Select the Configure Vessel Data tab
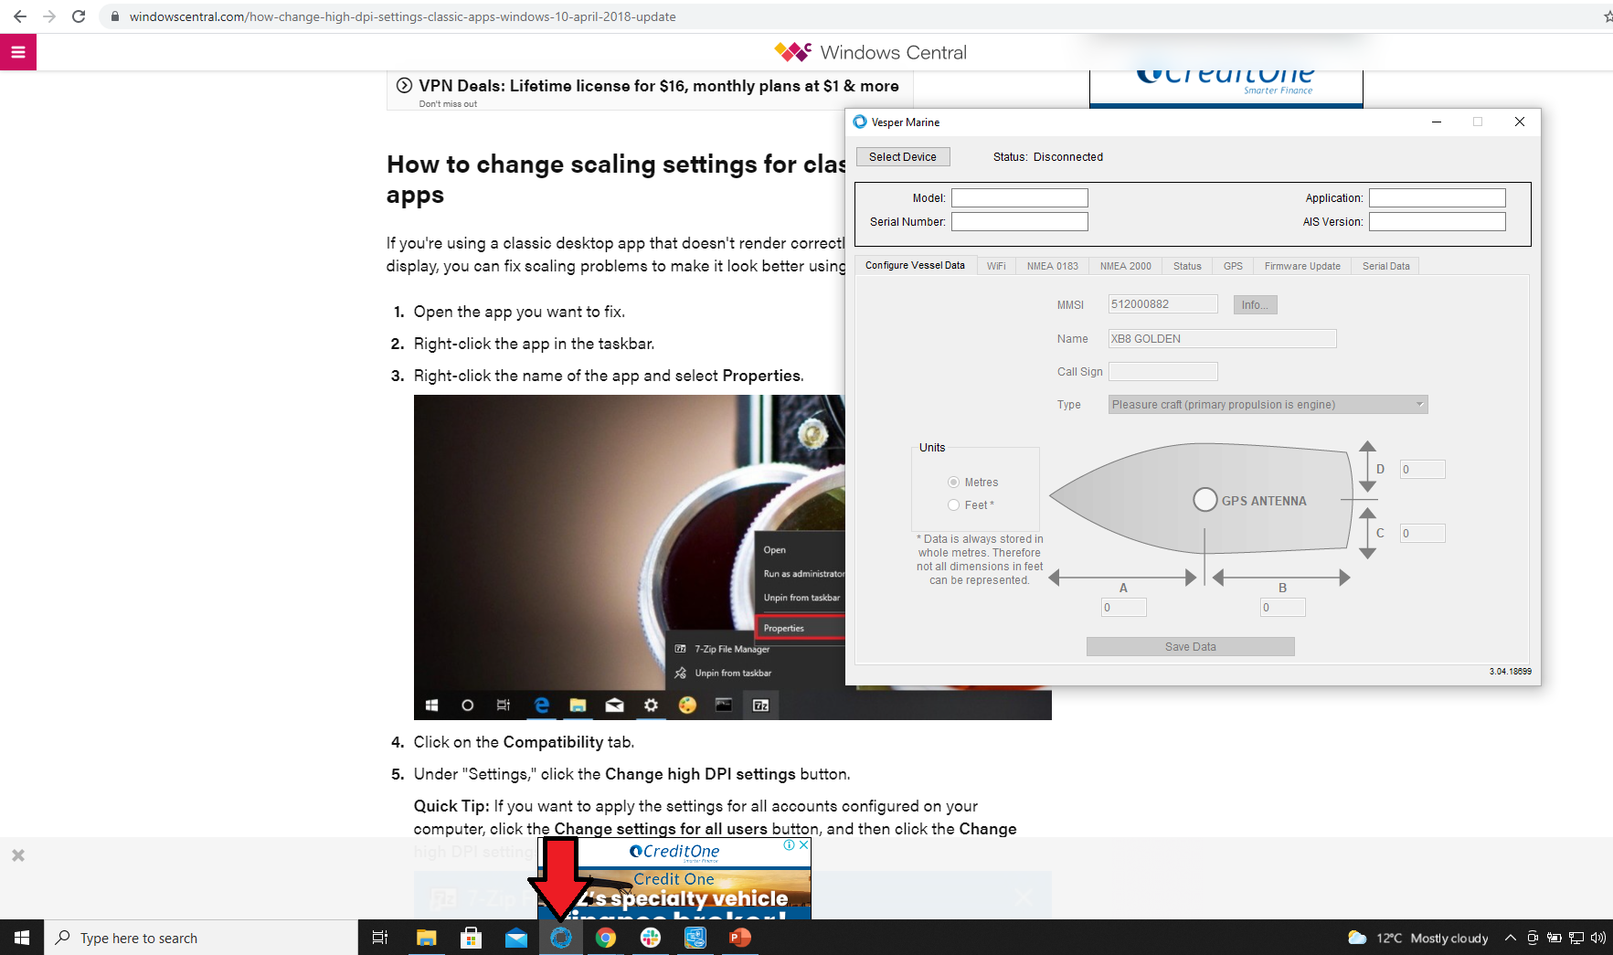The image size is (1613, 955). click(915, 265)
